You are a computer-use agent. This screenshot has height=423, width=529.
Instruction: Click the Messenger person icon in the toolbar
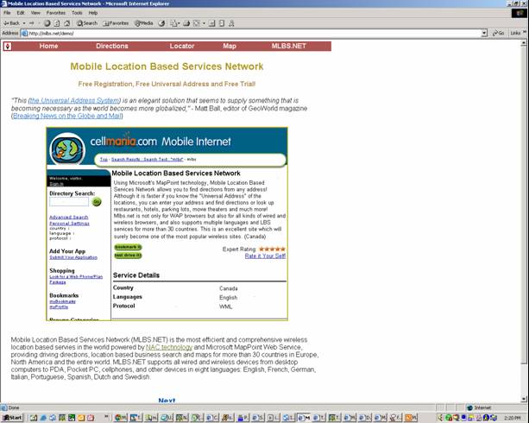(x=231, y=23)
